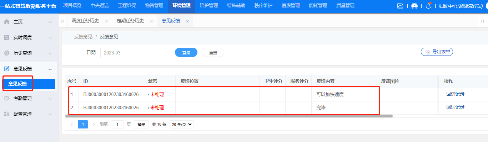Expand the 考勤管理 sidebar menu chevron

pyautogui.click(x=50, y=98)
